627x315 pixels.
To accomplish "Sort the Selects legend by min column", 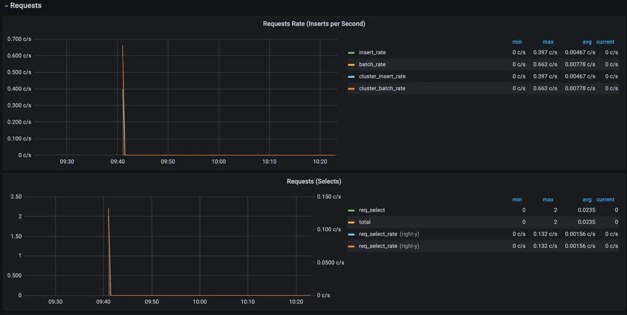I will pos(517,200).
